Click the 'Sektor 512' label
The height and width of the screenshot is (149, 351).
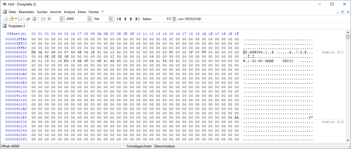point(332,52)
